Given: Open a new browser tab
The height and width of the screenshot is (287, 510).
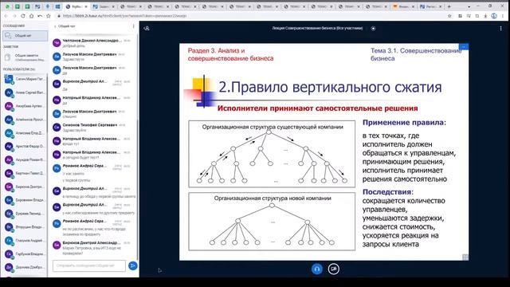Looking at the screenshot, I should coord(449,6).
